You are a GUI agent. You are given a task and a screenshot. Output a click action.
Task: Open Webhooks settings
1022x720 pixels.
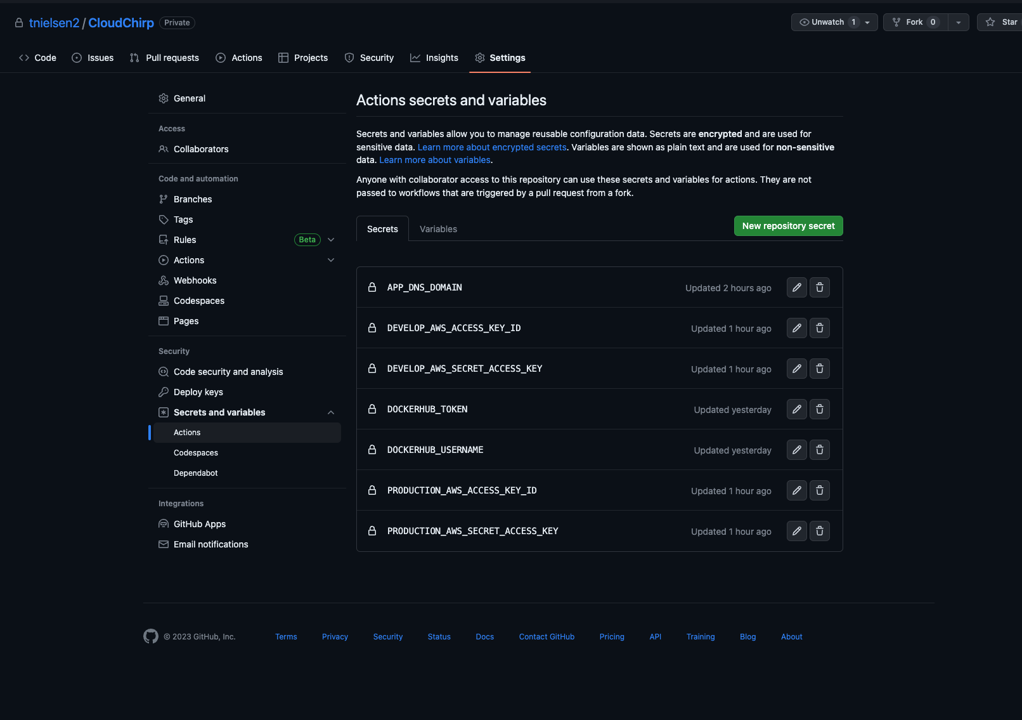(x=247, y=280)
